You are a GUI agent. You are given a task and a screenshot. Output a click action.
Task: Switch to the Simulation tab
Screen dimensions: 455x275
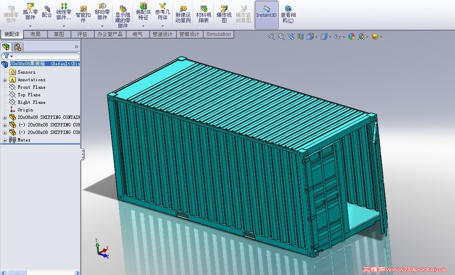pyautogui.click(x=219, y=34)
